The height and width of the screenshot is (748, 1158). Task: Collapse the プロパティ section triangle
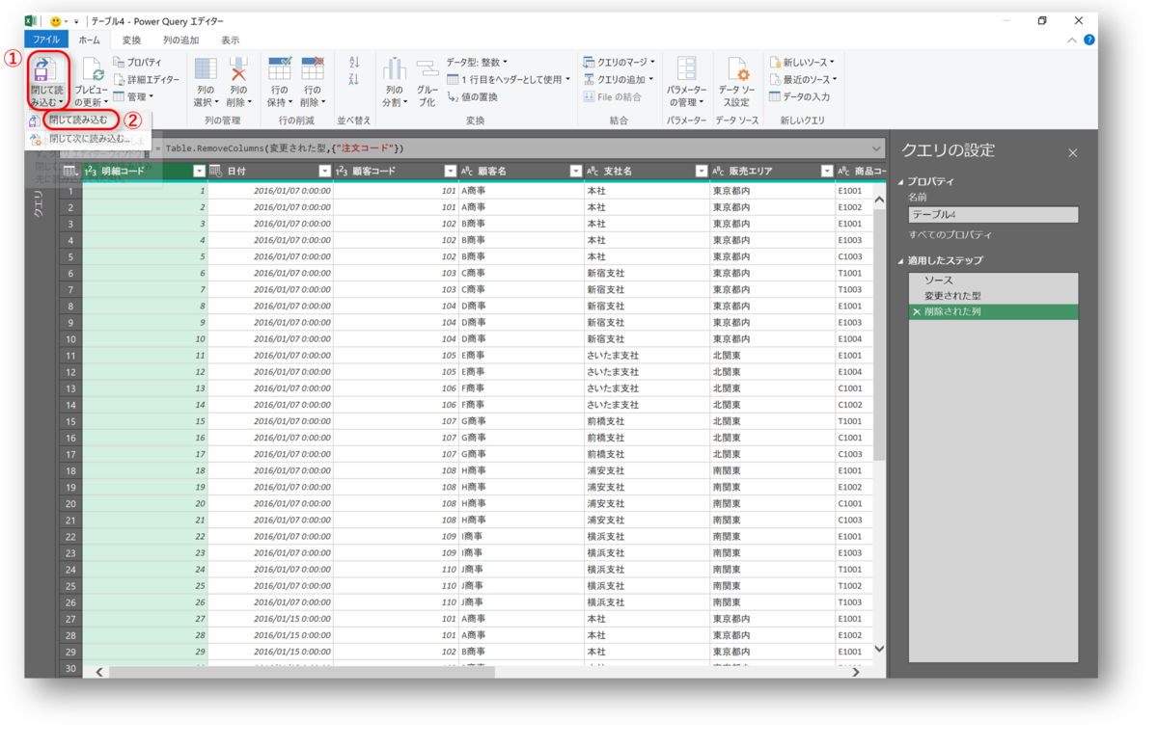pyautogui.click(x=902, y=182)
